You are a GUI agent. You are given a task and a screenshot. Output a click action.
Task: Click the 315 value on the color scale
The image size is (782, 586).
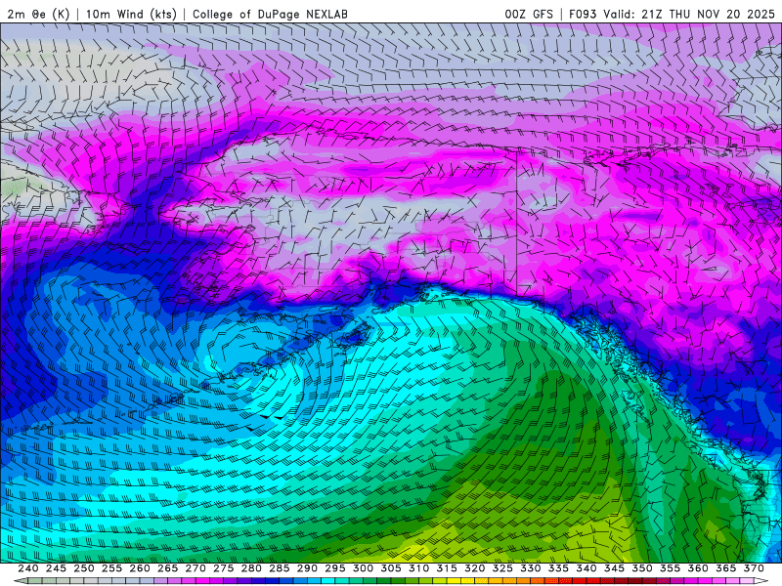tap(448, 568)
